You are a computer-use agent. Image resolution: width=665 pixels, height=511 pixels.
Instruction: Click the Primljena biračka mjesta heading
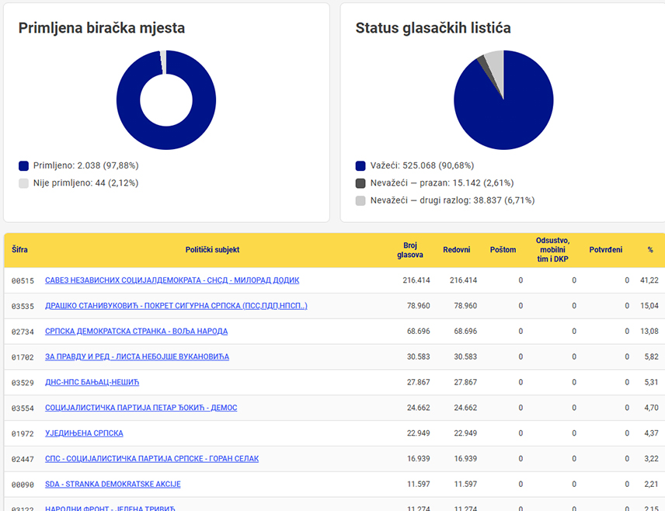(102, 28)
